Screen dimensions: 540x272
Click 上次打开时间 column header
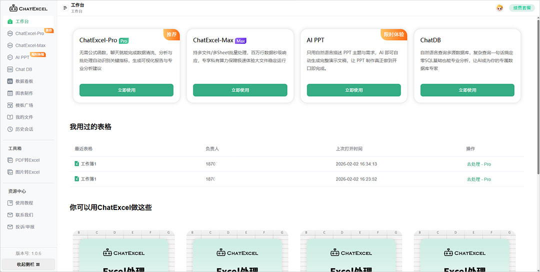pyautogui.click(x=349, y=148)
